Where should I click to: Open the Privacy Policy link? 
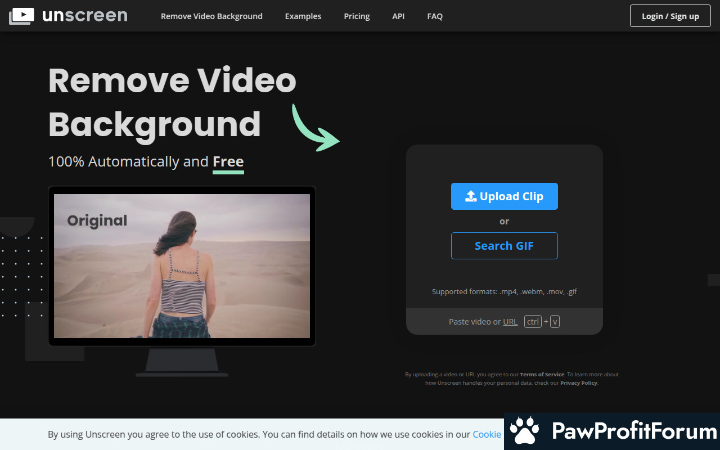579,383
